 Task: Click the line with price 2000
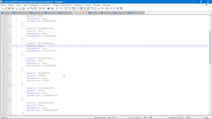pos(36,76)
